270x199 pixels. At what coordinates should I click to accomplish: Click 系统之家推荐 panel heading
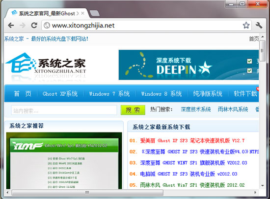click(27, 126)
